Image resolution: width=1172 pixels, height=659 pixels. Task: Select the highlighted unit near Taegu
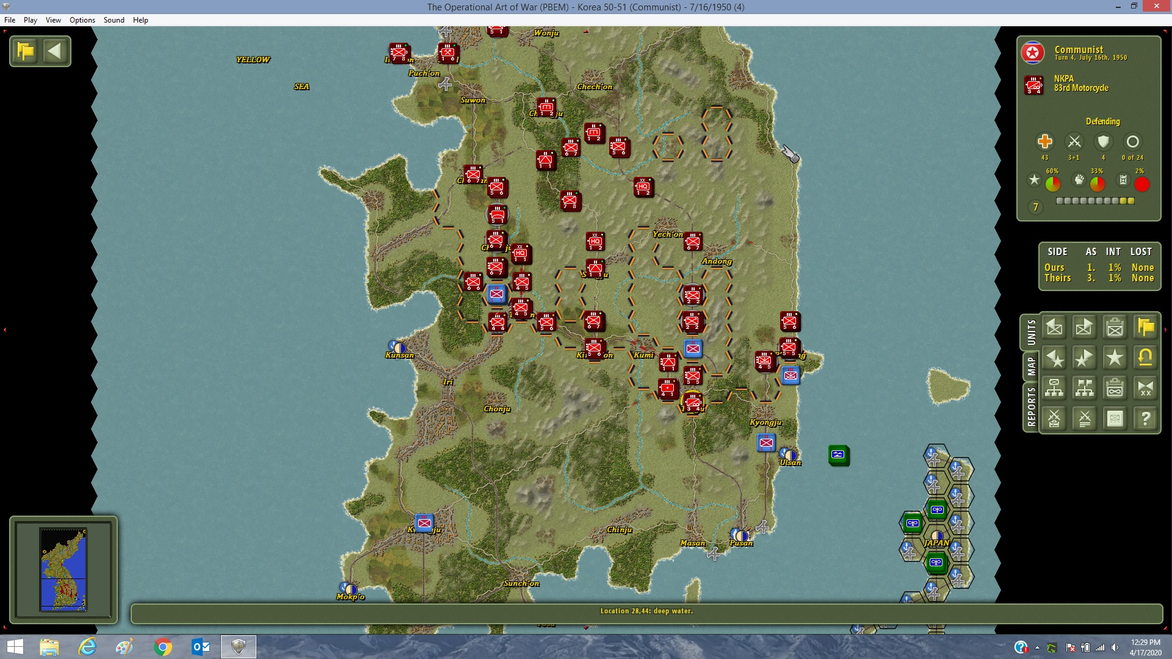[x=693, y=402]
